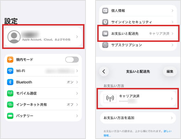The width and height of the screenshot is (181, 139).
Task: Open サインインとセキュリティ row chevron
Action: pyautogui.click(x=172, y=22)
